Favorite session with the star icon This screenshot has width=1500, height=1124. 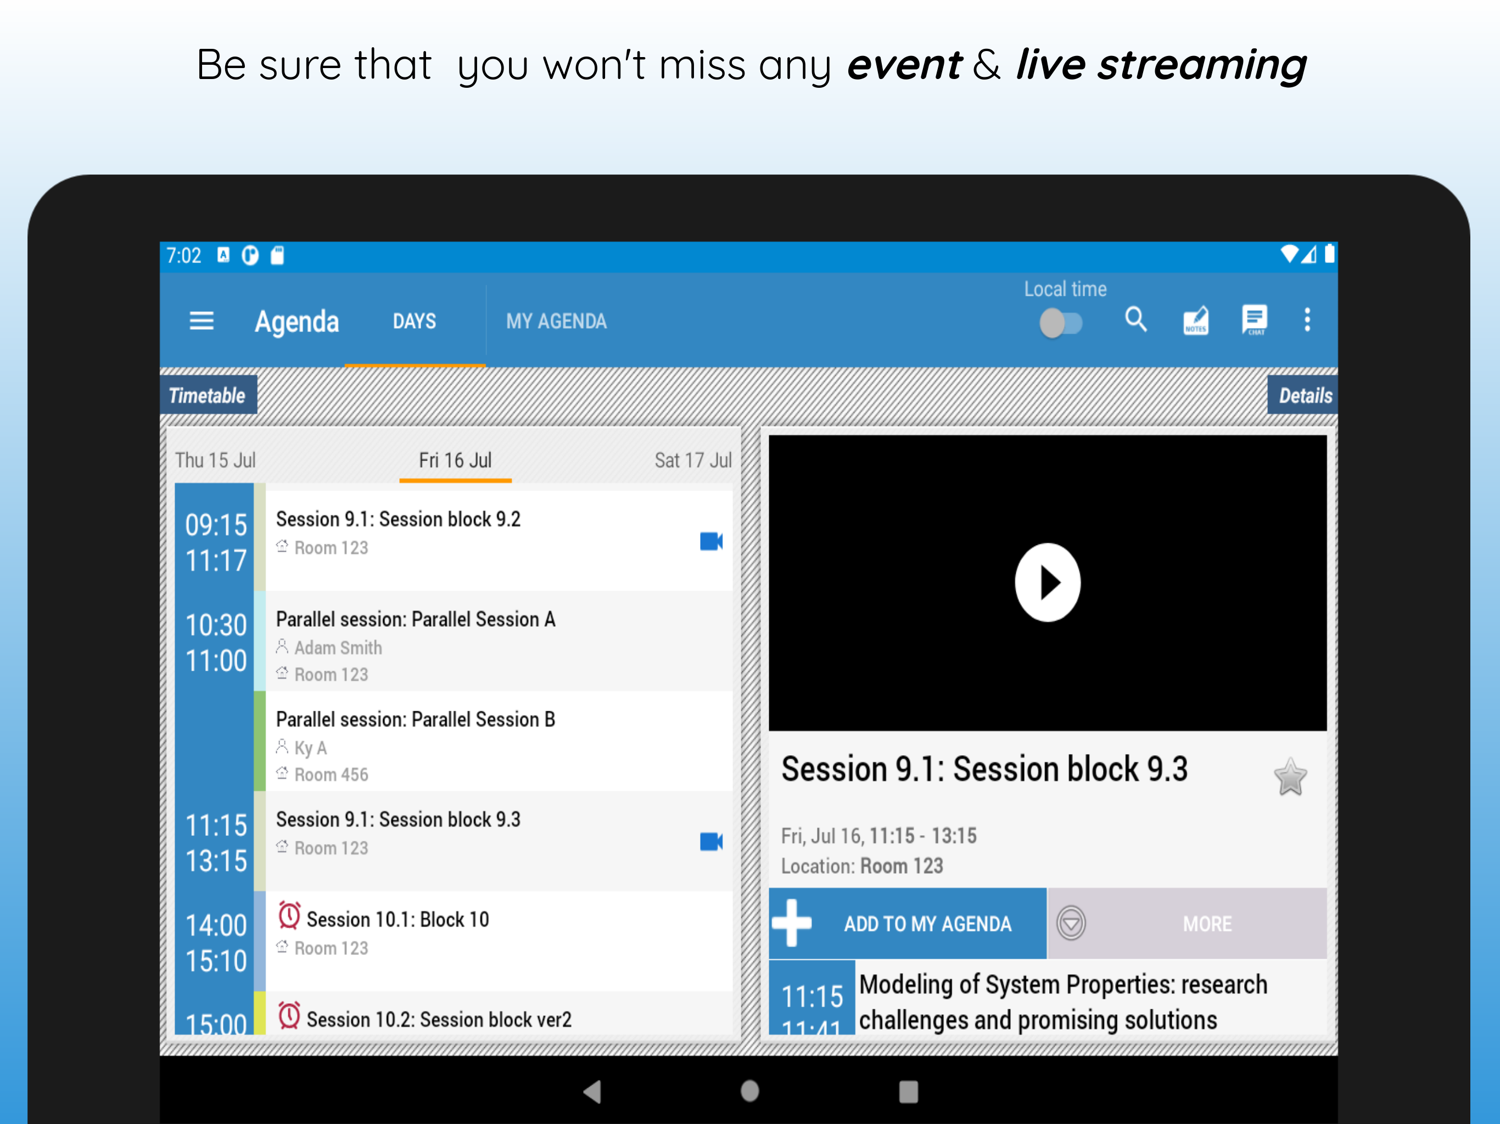click(1290, 777)
